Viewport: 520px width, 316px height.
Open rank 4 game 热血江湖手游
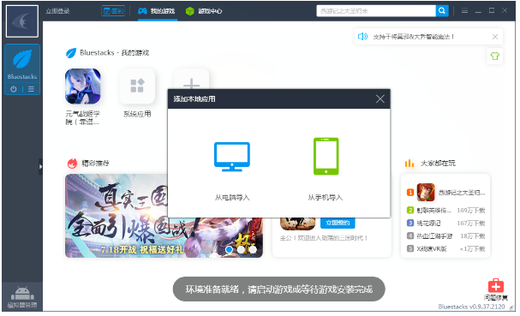tap(445, 236)
